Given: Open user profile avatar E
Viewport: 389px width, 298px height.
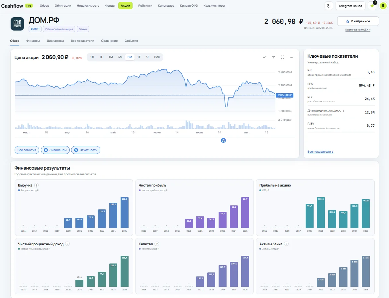Looking at the screenshot, I should (383, 6).
